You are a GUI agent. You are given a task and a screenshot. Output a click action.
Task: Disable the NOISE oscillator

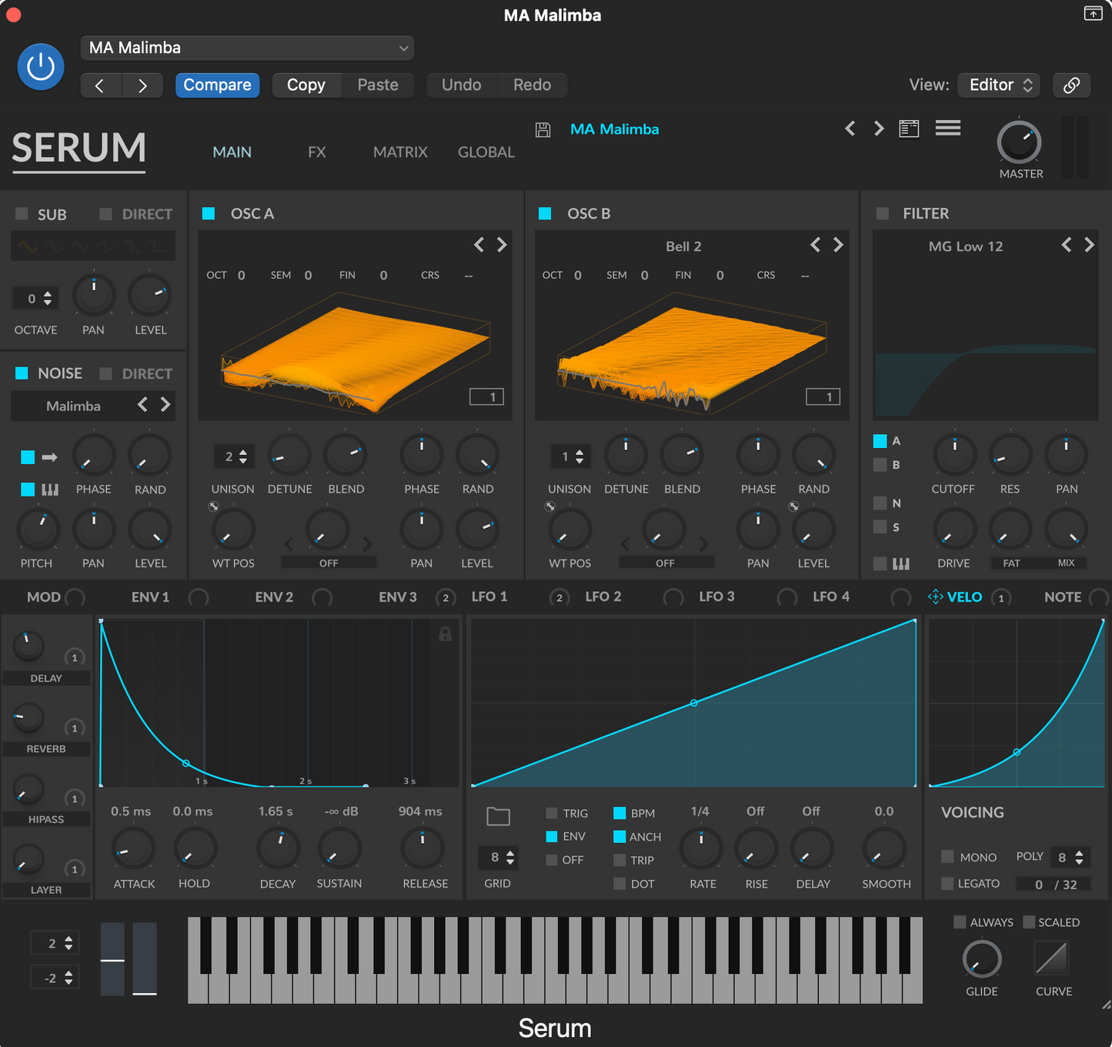[x=22, y=373]
